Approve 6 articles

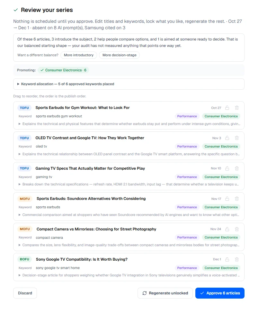220,293
